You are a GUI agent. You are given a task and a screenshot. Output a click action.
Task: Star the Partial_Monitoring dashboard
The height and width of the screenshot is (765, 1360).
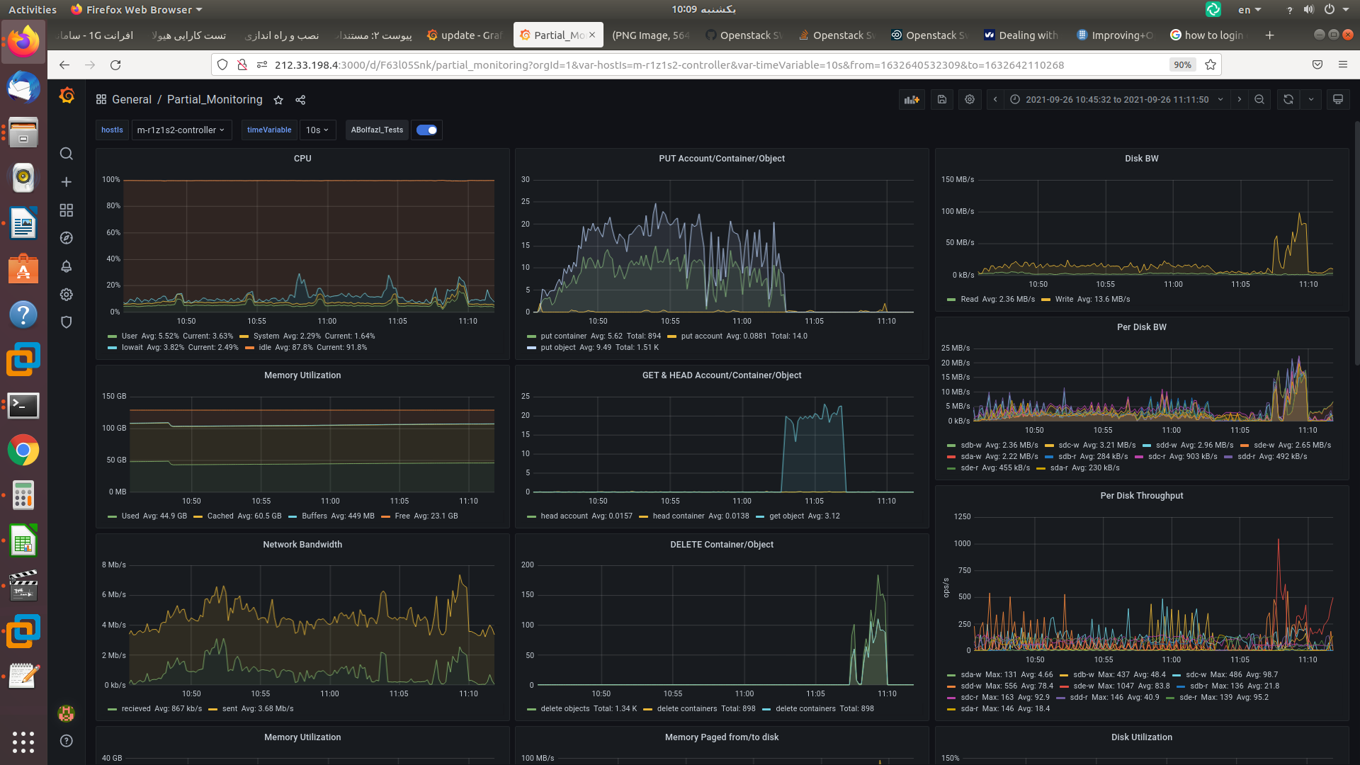[278, 101]
